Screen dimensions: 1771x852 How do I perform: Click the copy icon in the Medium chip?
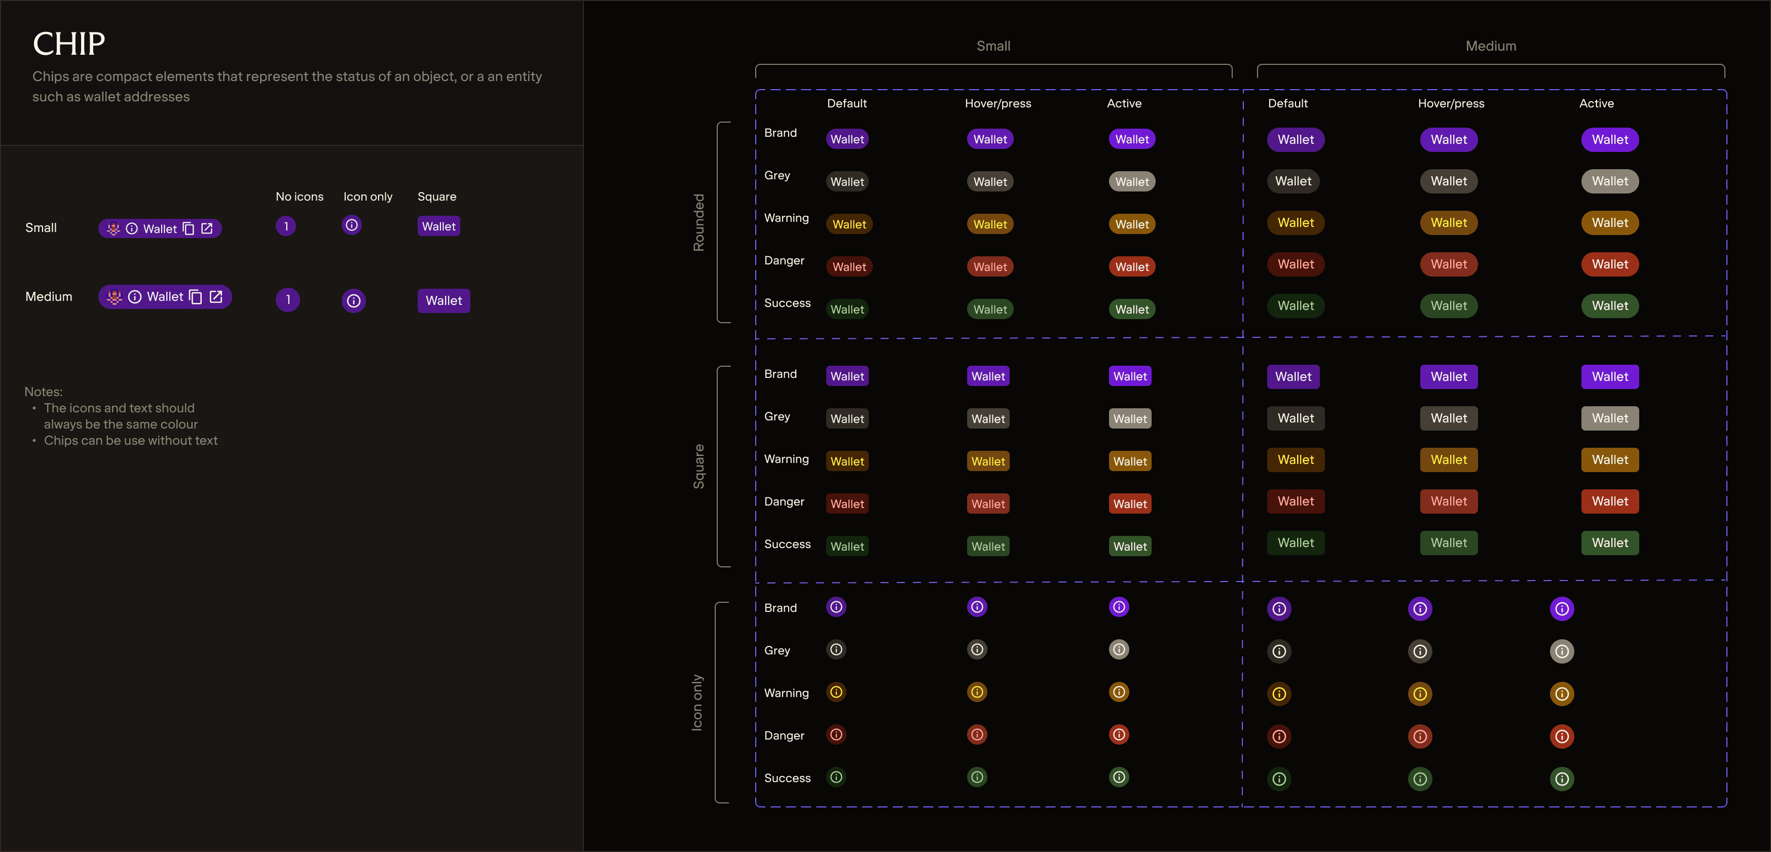196,297
